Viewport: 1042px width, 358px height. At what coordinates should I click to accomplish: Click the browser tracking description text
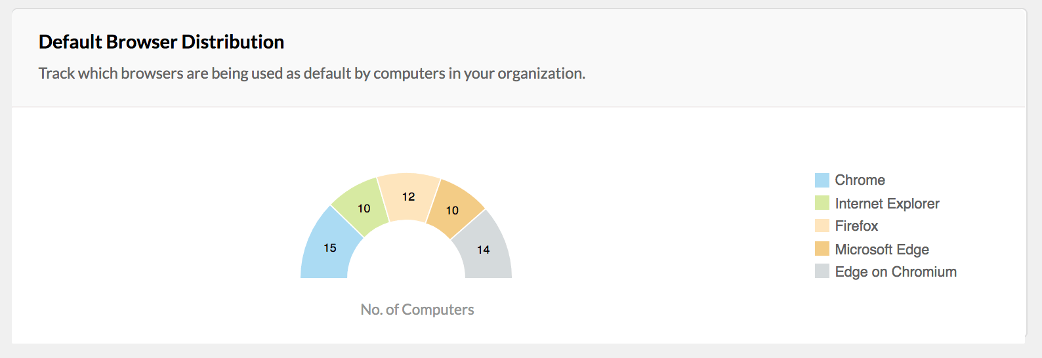pos(312,73)
